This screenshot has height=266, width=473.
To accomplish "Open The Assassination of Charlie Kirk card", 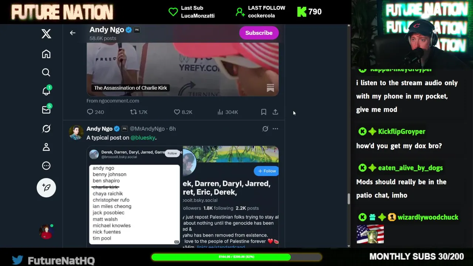I will coord(183,69).
